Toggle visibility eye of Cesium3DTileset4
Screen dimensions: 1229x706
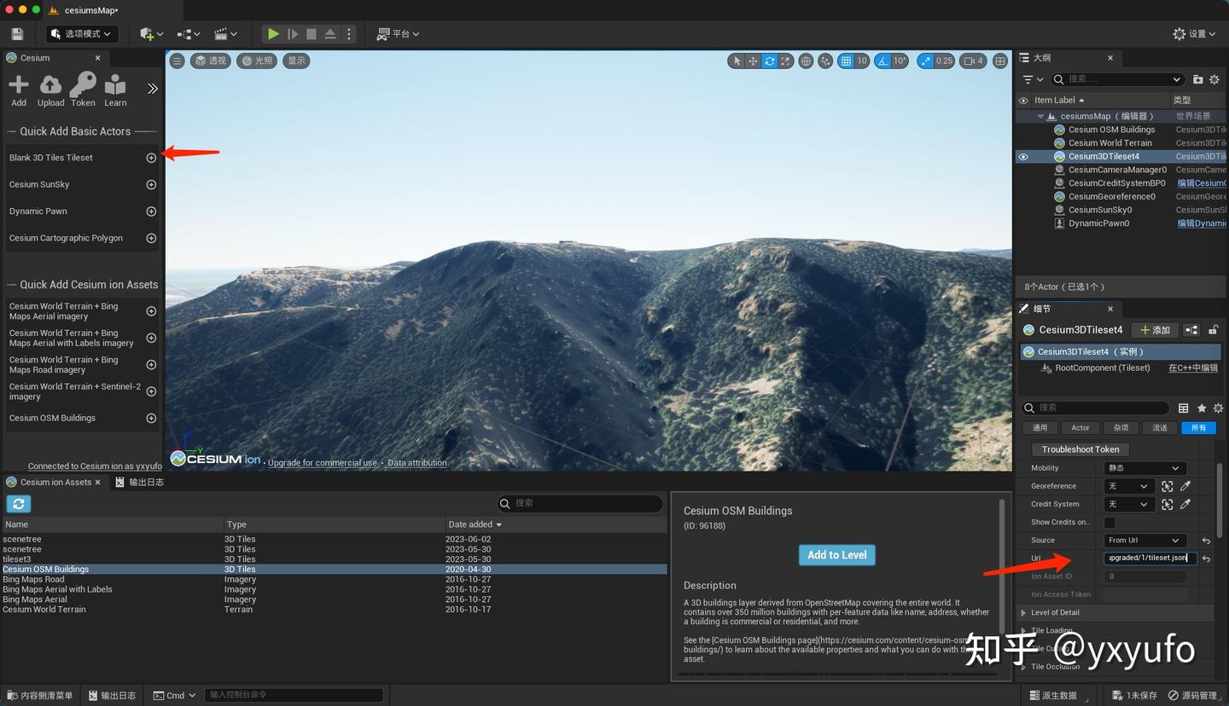click(1023, 157)
